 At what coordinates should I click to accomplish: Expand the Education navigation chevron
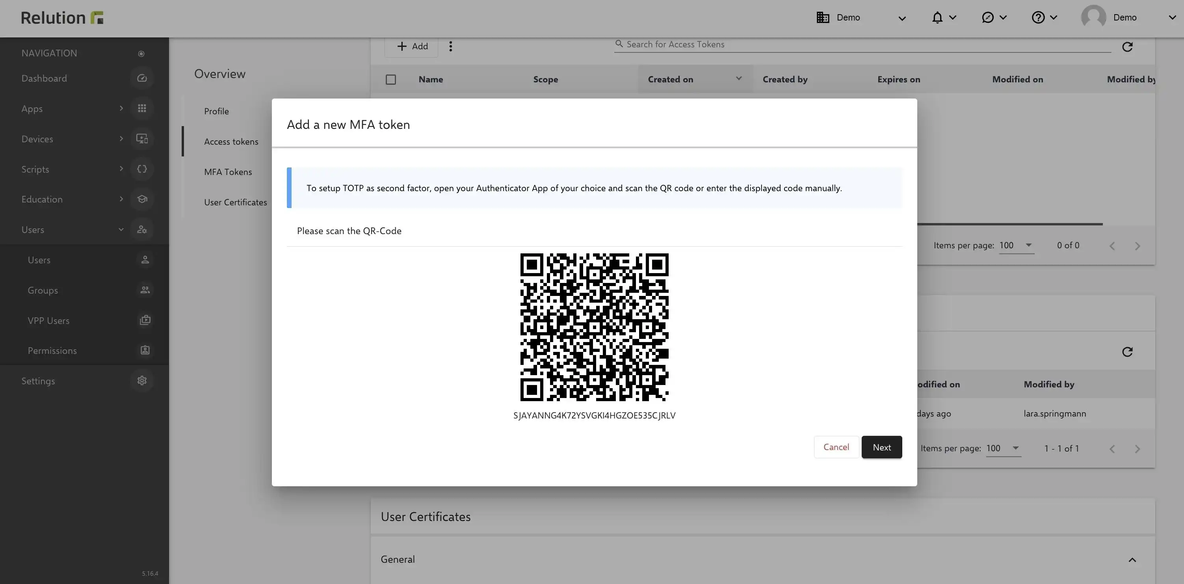121,199
